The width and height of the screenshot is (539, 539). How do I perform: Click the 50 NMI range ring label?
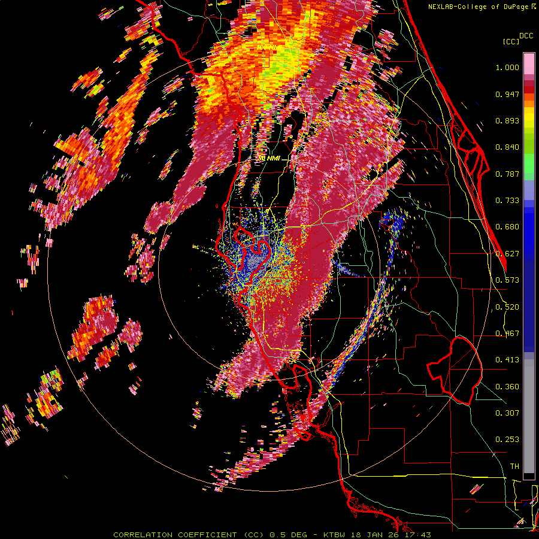coord(269,159)
